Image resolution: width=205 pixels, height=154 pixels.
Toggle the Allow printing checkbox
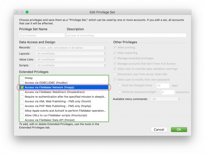(115, 47)
